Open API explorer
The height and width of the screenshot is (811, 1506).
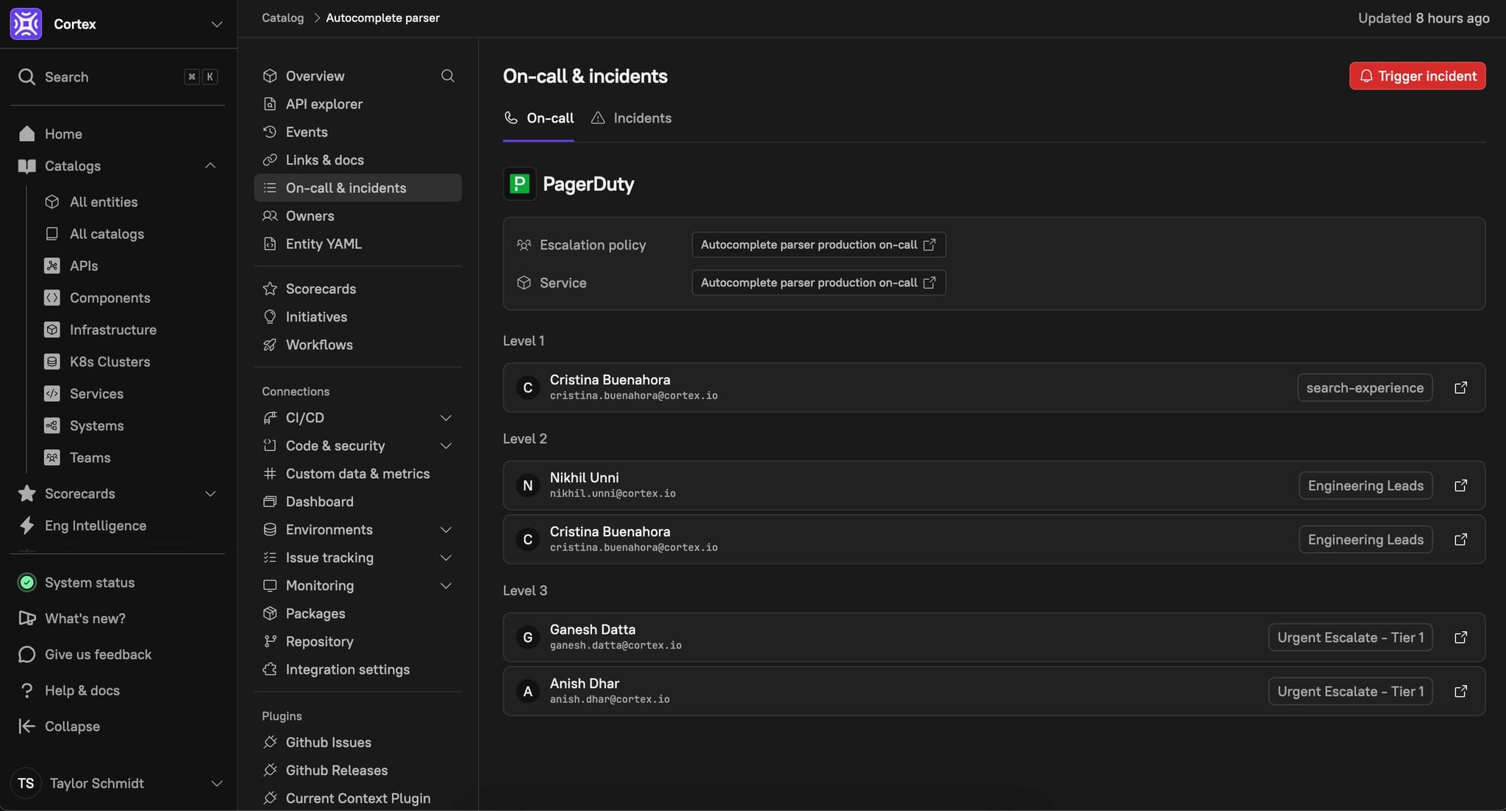[324, 104]
